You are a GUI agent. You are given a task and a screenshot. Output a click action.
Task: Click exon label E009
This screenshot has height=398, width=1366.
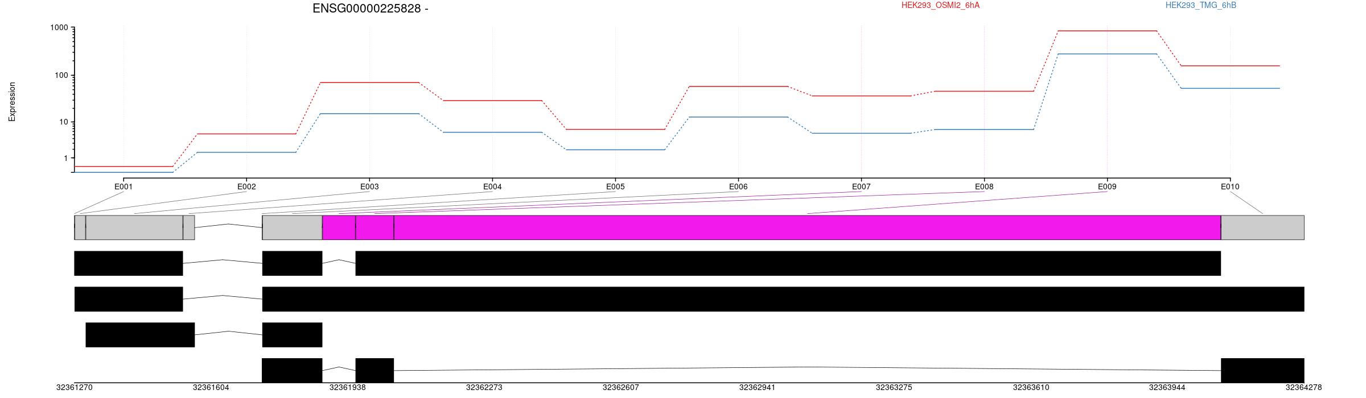point(1107,186)
